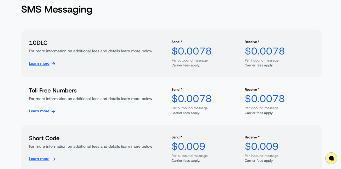Click the Send * label in Short Code row
The image size is (341, 169).
tap(177, 137)
